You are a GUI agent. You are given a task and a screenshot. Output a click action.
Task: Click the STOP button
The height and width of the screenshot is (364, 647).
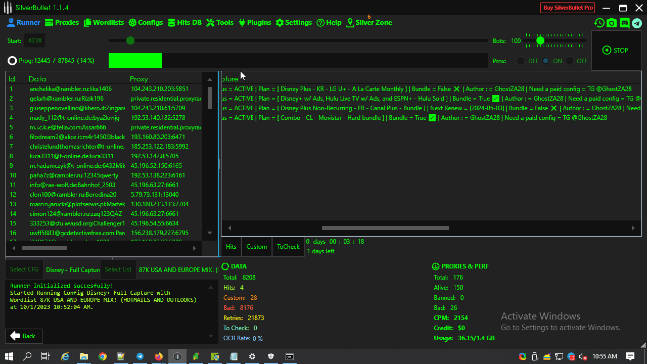click(616, 51)
